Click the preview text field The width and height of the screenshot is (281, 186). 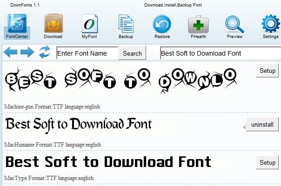point(221,53)
